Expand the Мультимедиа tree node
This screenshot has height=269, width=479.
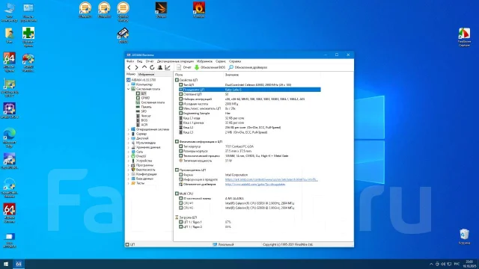click(128, 143)
